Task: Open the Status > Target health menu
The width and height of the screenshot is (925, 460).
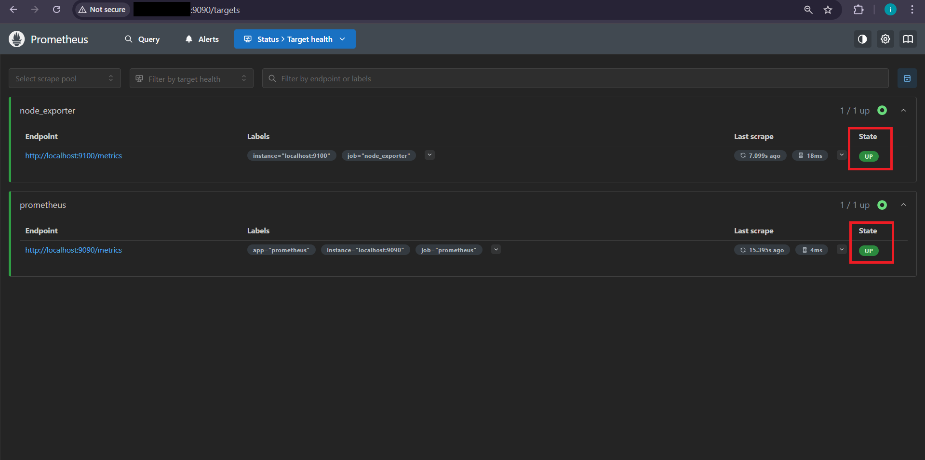Action: (x=295, y=39)
